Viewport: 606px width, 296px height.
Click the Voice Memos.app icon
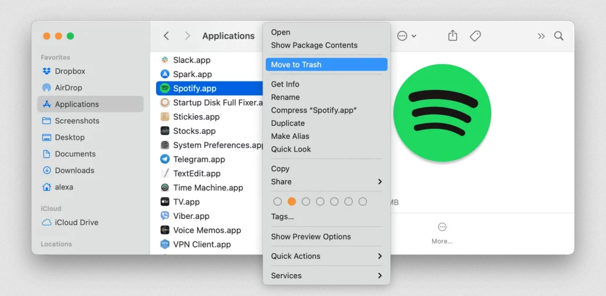pos(165,230)
